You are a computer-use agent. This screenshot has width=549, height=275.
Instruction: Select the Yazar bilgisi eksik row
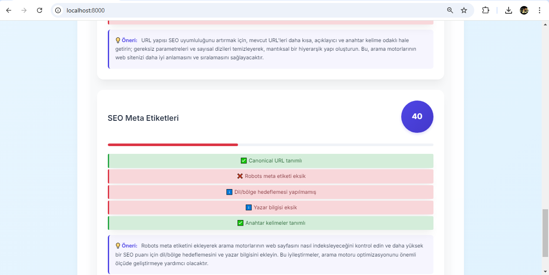(x=271, y=208)
